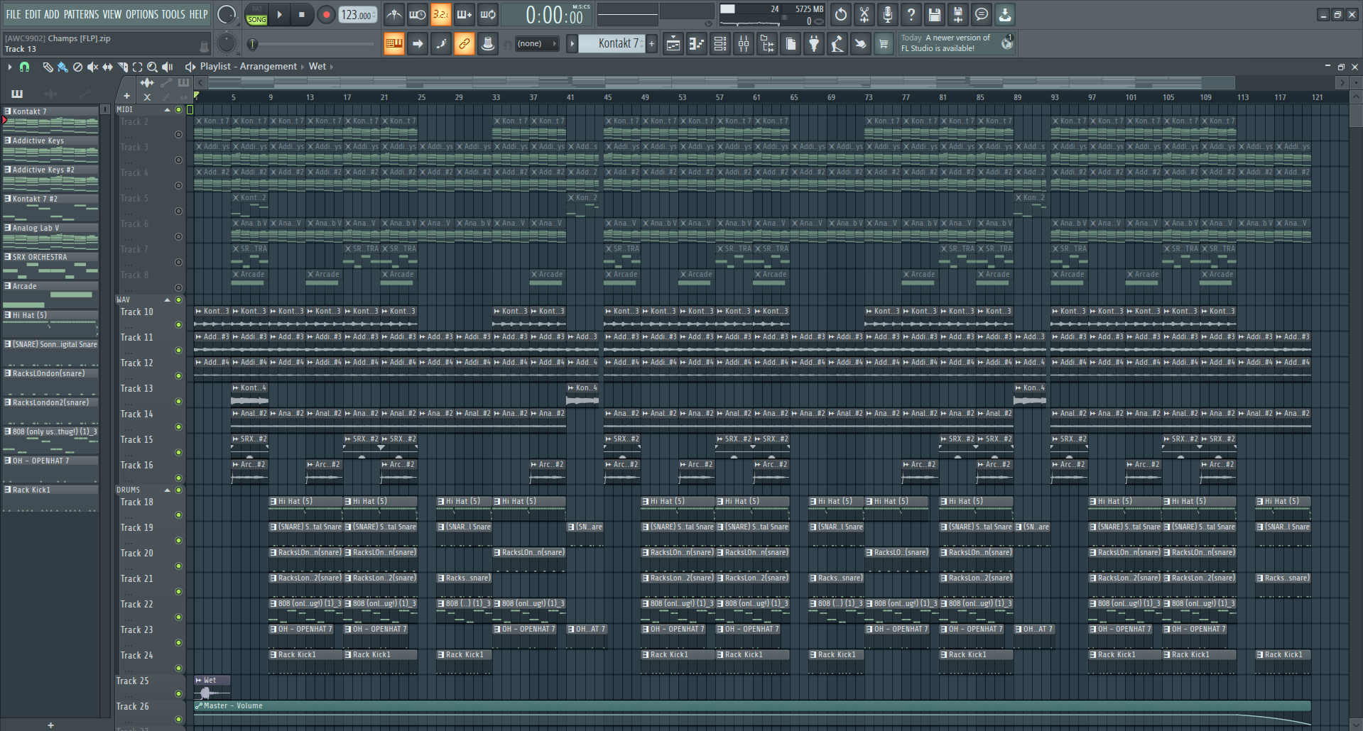Mute Track 10 with its green light
Screen dimensions: 1363x731
(x=179, y=325)
